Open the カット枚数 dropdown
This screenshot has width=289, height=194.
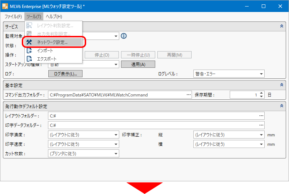click(84, 153)
